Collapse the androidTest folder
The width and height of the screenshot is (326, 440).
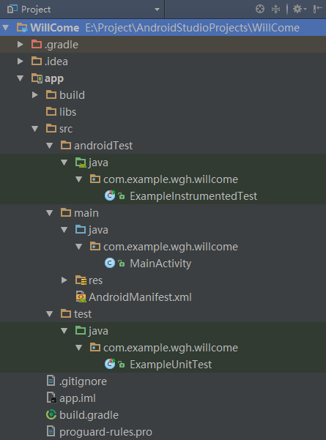point(50,146)
